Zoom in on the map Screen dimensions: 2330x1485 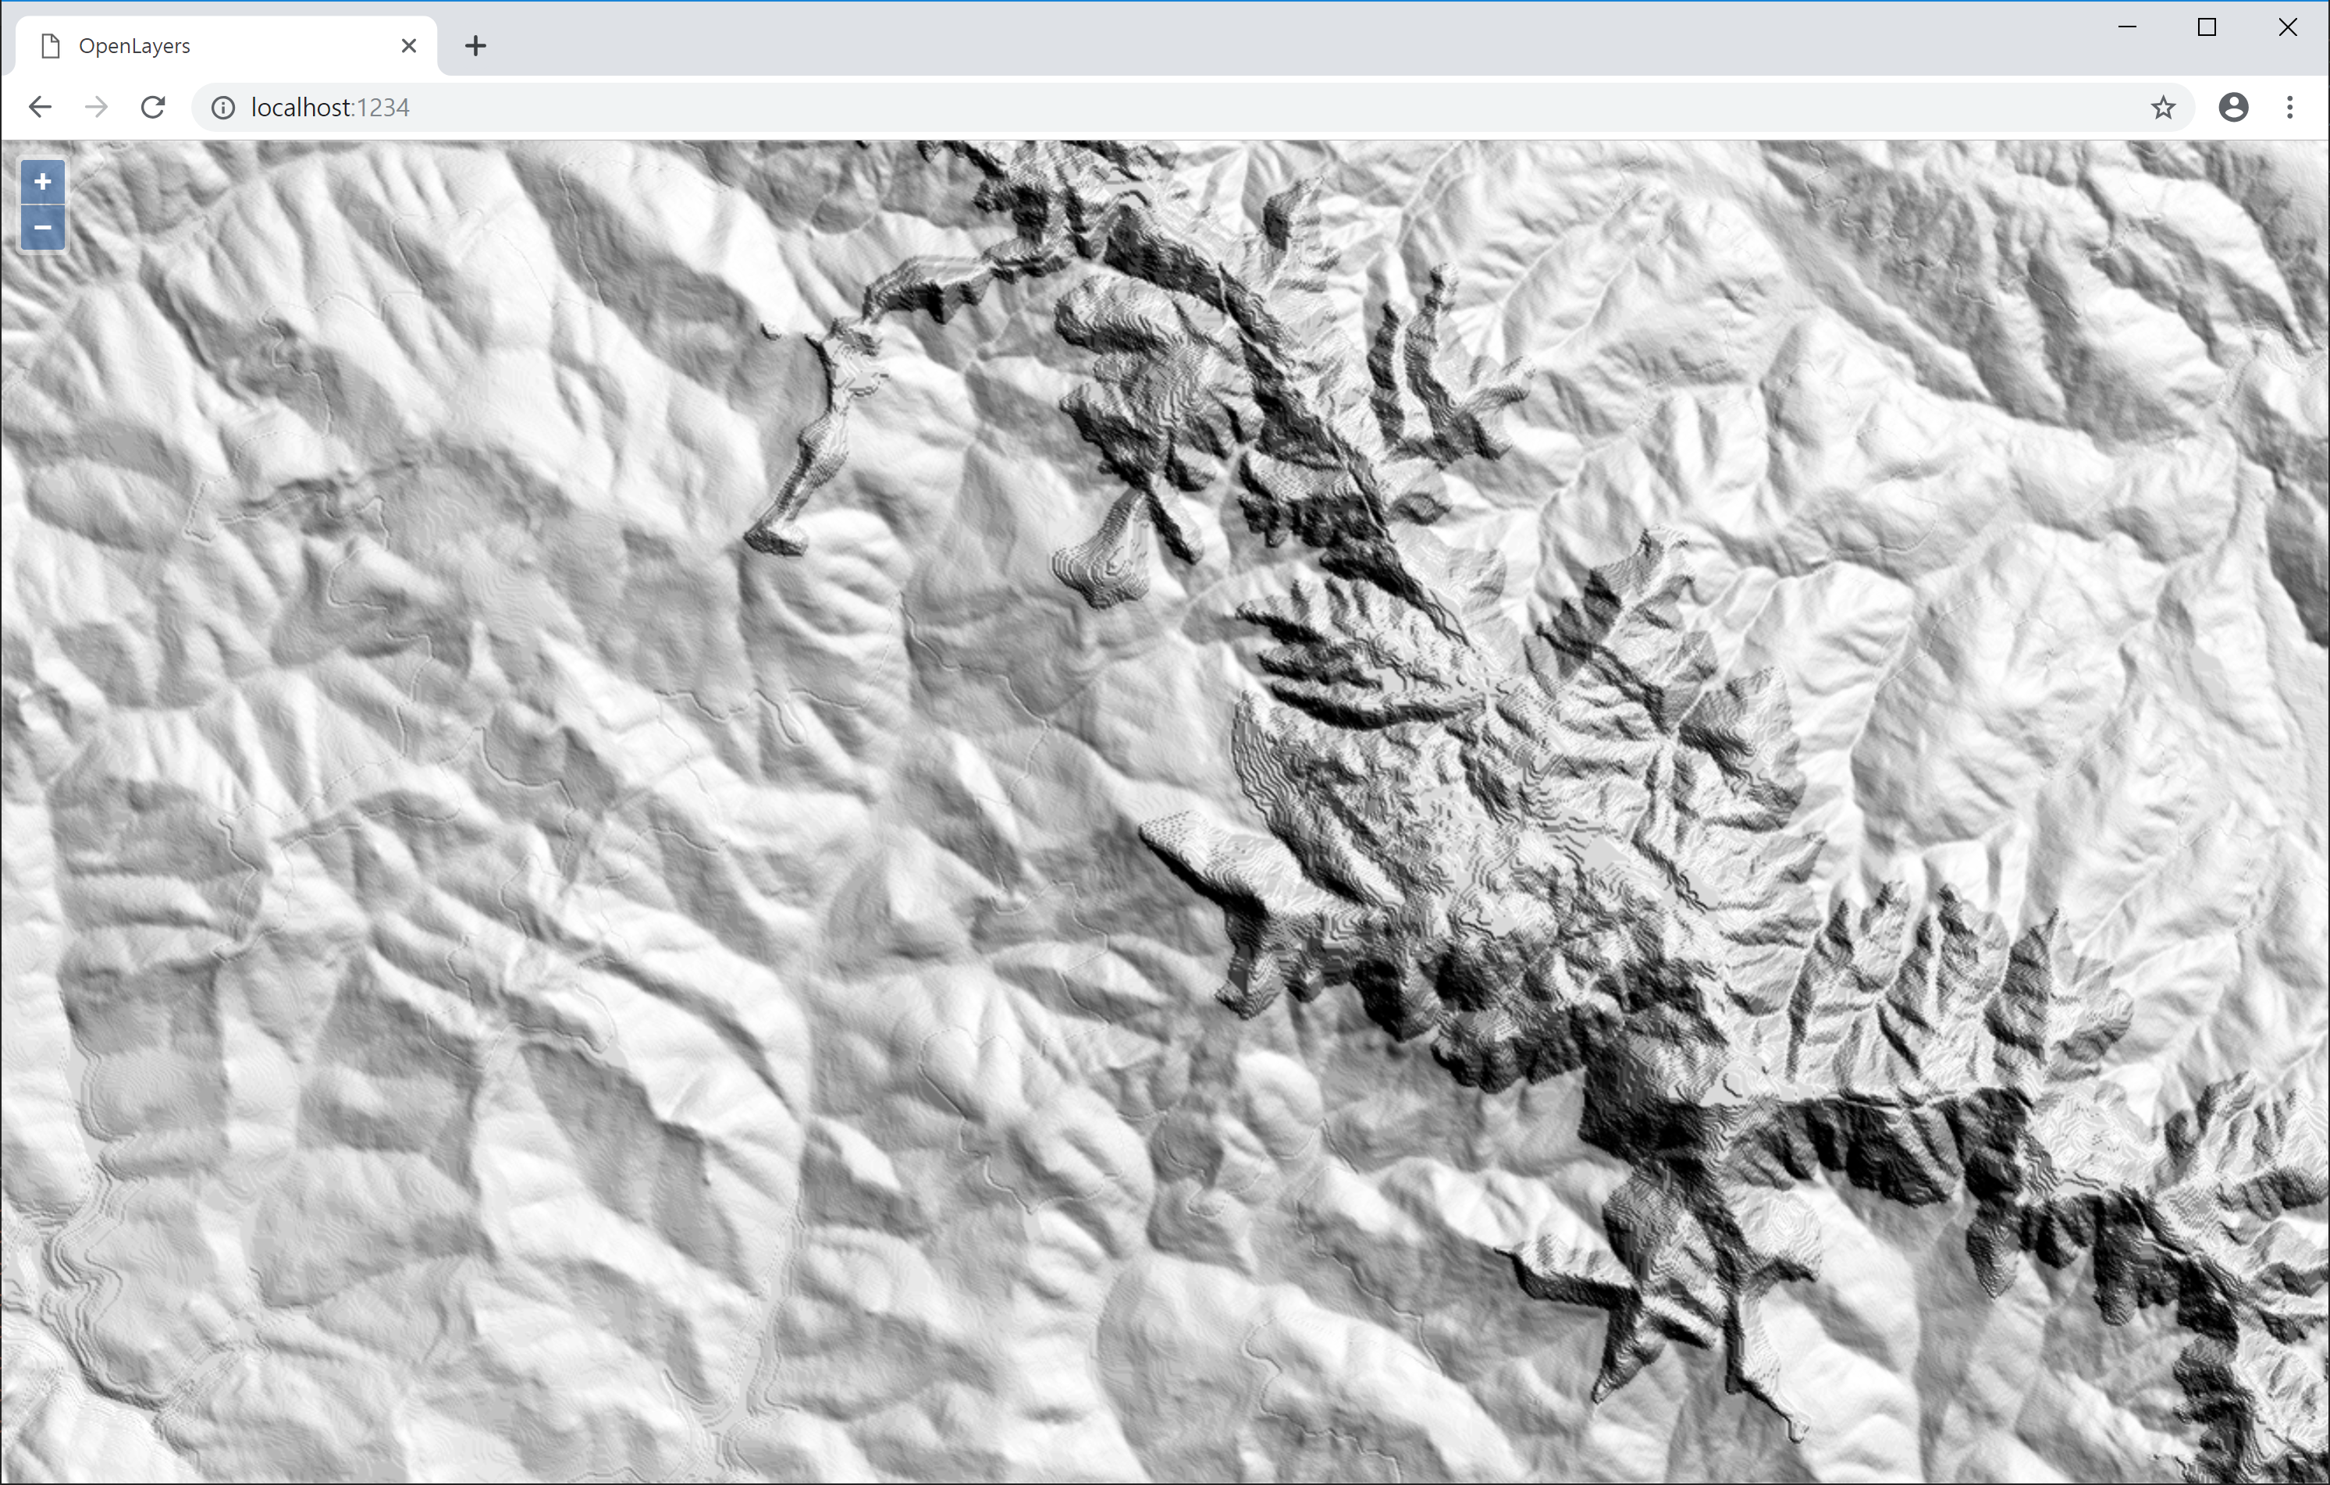(x=43, y=181)
